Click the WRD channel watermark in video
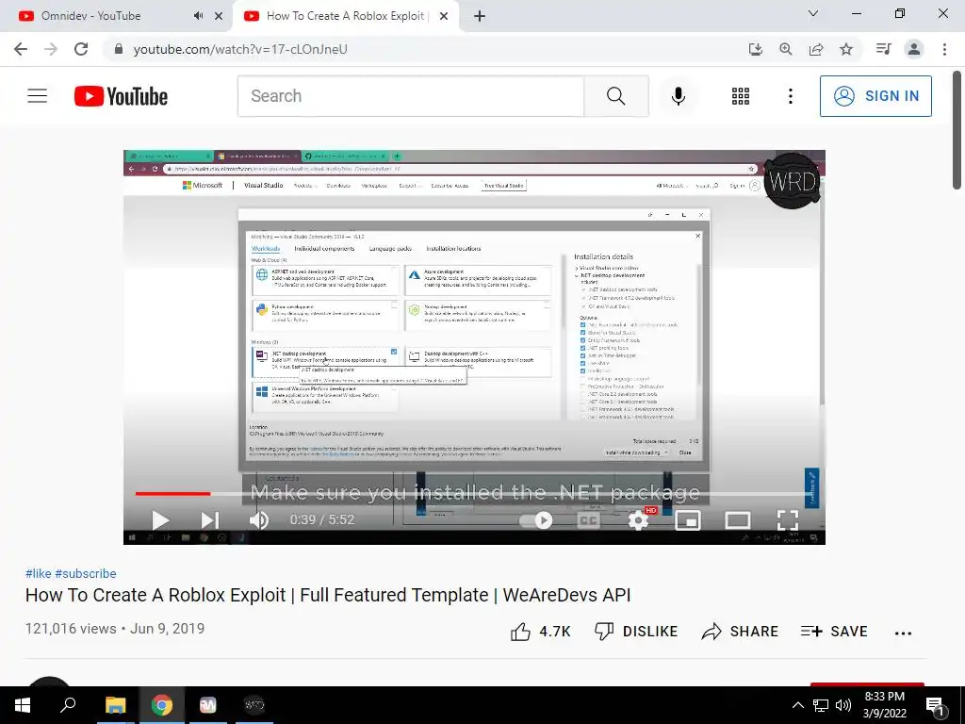 [x=792, y=181]
